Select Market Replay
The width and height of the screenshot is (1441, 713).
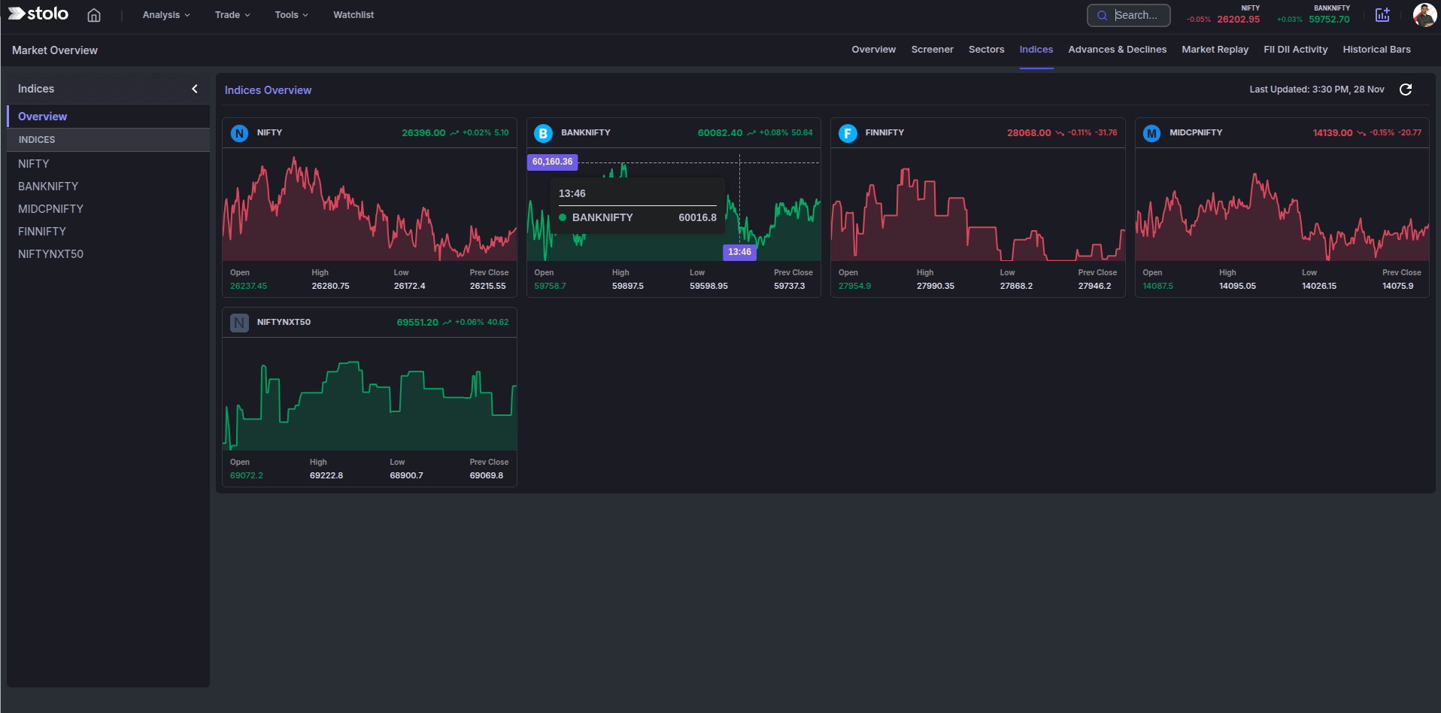click(1215, 49)
